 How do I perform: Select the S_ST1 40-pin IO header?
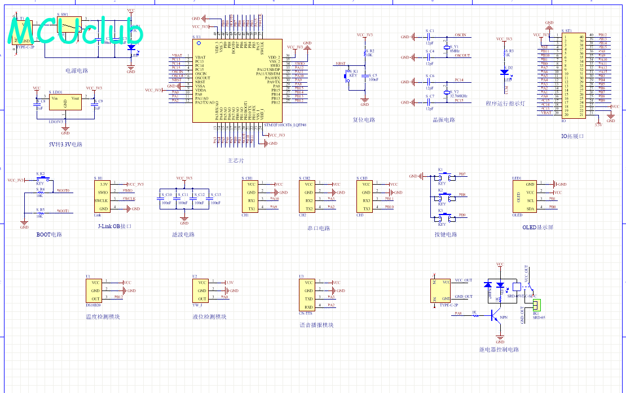[x=574, y=76]
